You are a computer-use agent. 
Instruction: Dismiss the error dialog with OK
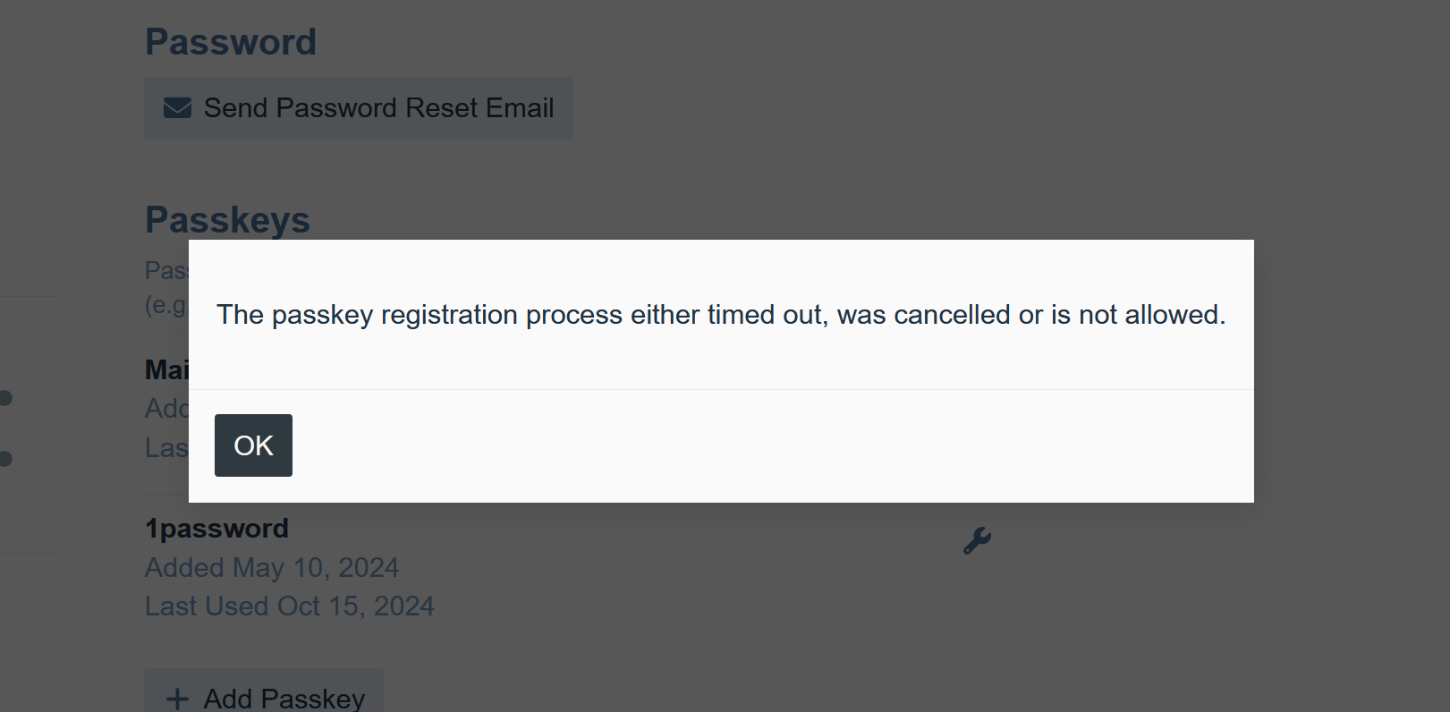click(x=253, y=445)
